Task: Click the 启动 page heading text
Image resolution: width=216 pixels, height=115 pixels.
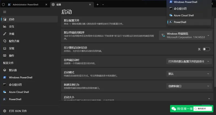Action: click(x=67, y=12)
